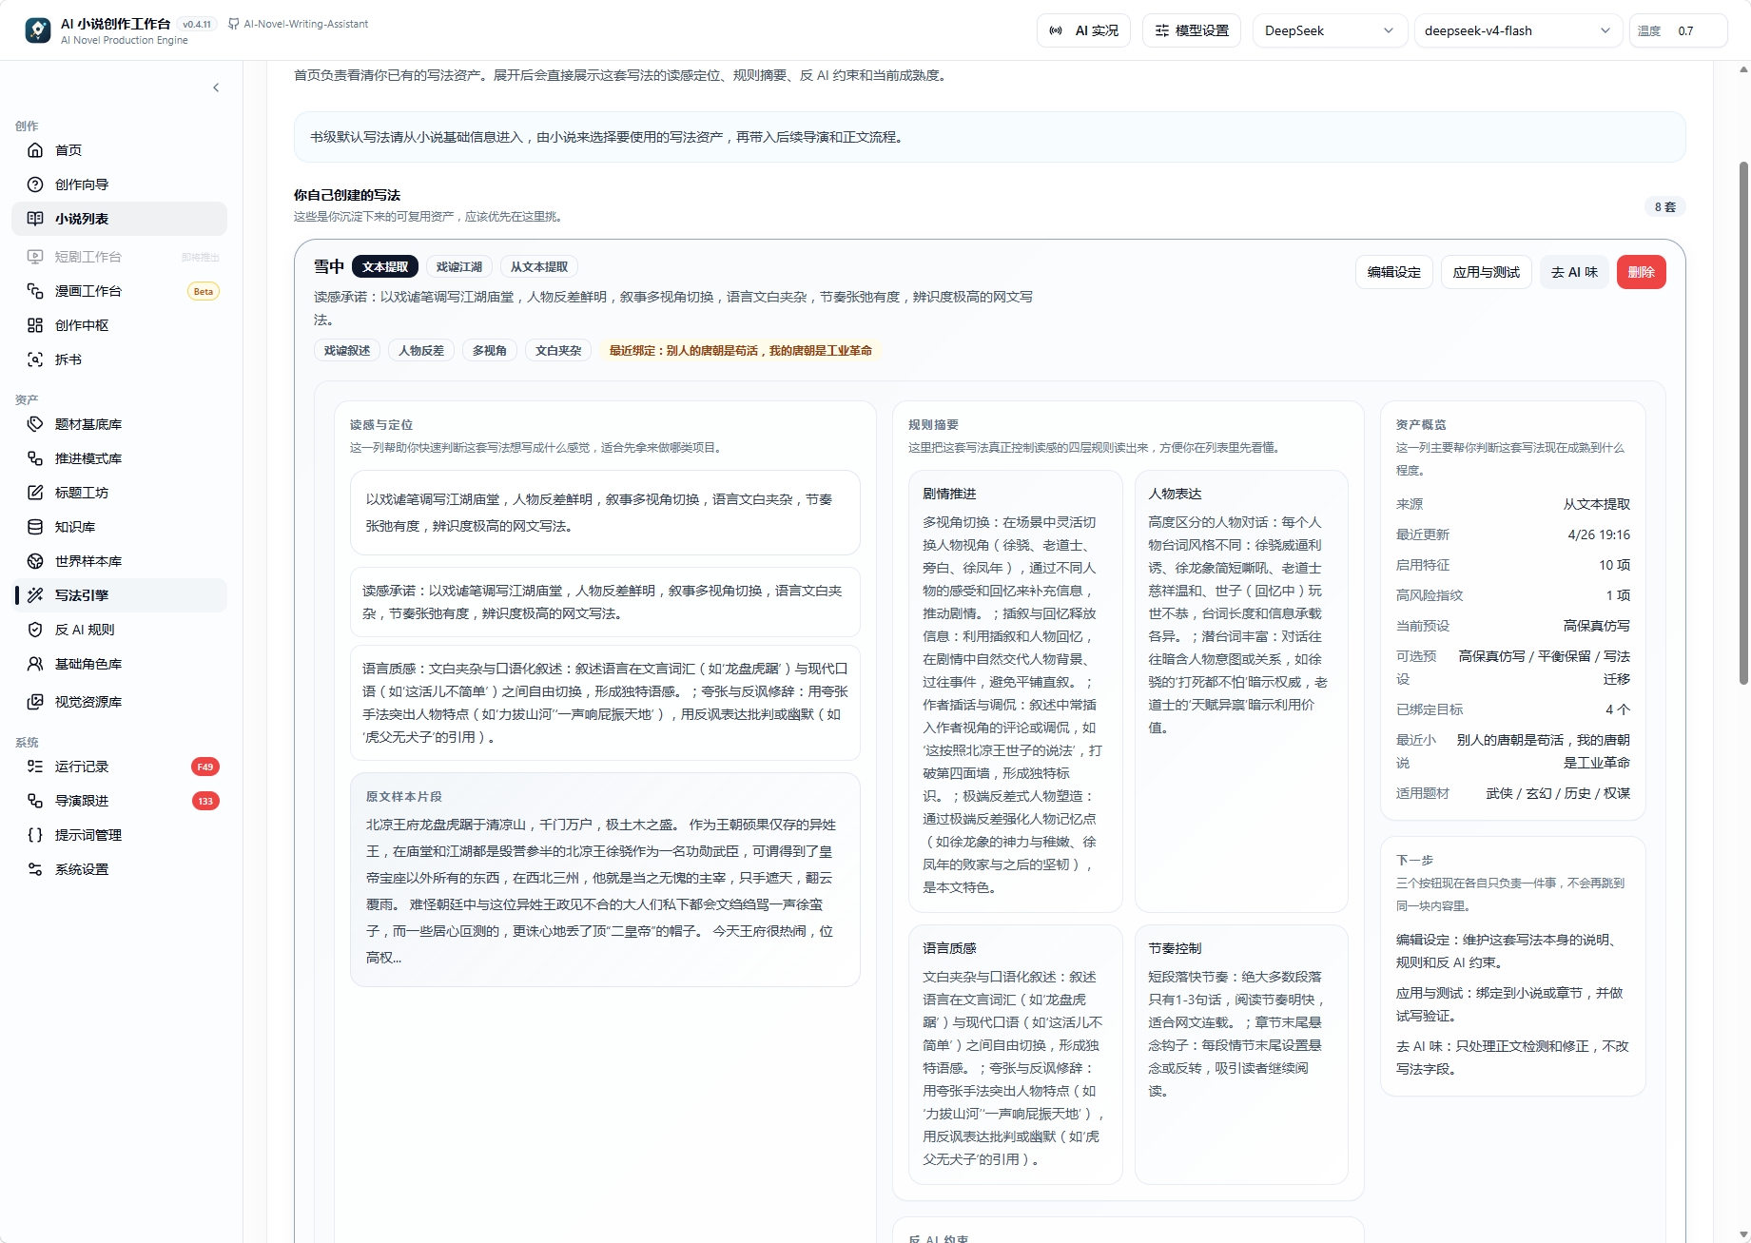Open 模型设置 model settings
The height and width of the screenshot is (1243, 1751).
tap(1192, 30)
